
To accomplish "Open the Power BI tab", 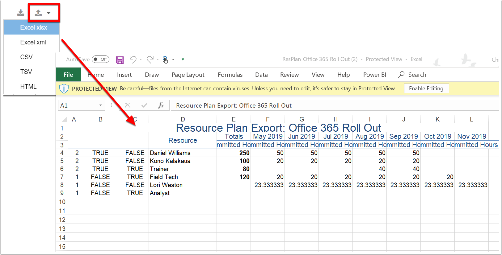I will tap(375, 75).
